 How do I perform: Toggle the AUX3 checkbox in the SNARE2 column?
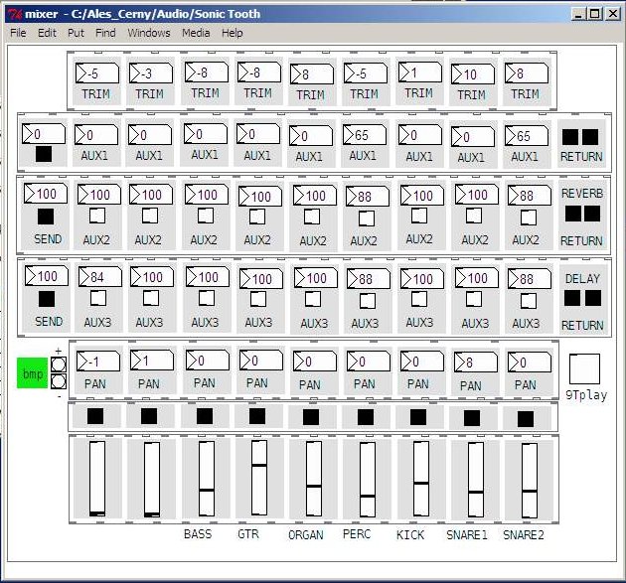click(x=529, y=301)
